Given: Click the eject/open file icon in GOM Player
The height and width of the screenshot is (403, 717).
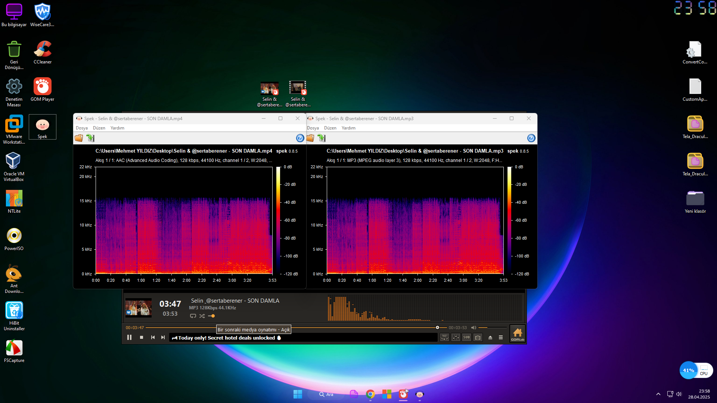Looking at the screenshot, I should tap(490, 337).
